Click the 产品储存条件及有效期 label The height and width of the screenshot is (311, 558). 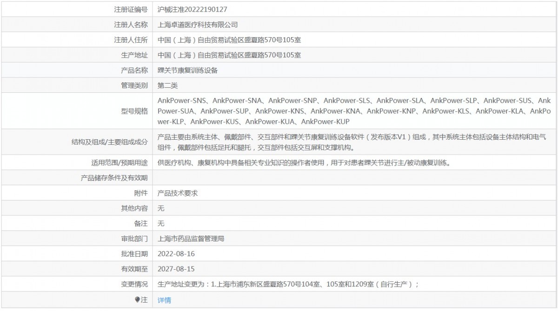click(x=114, y=178)
